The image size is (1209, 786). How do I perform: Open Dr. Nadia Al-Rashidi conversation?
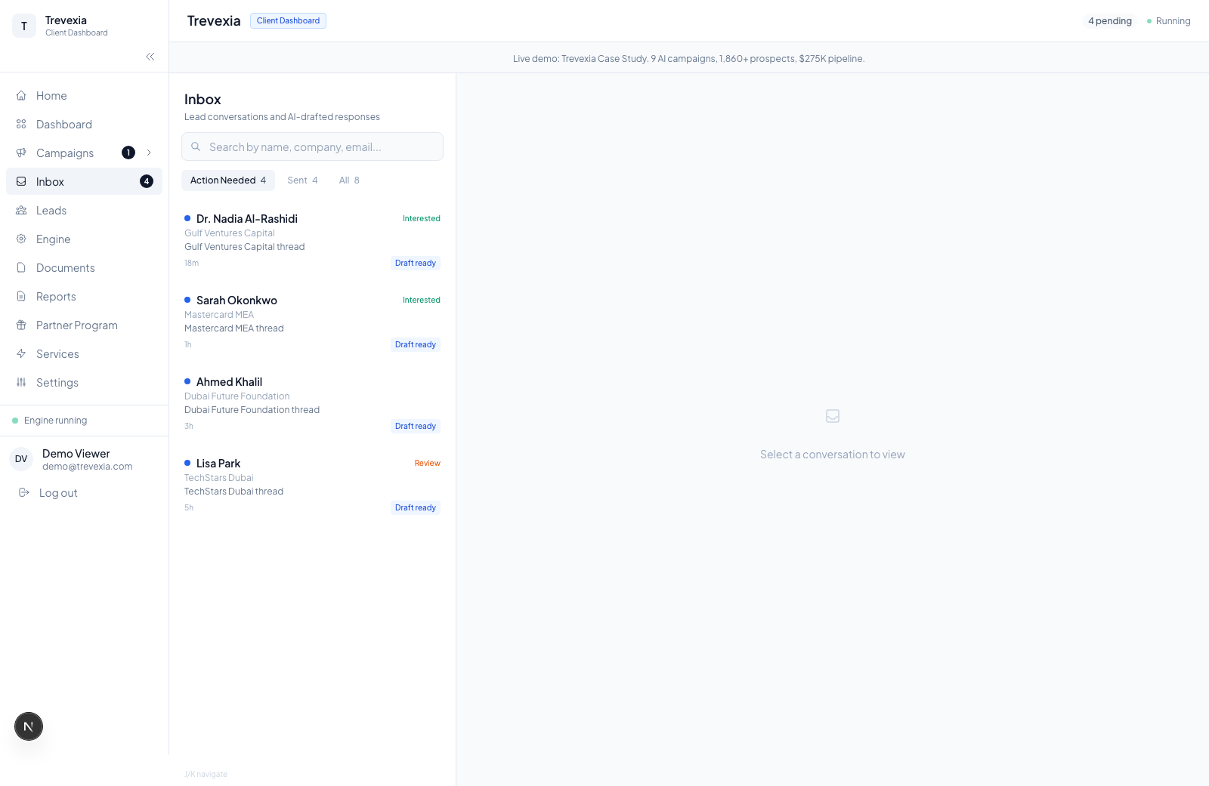(x=312, y=241)
